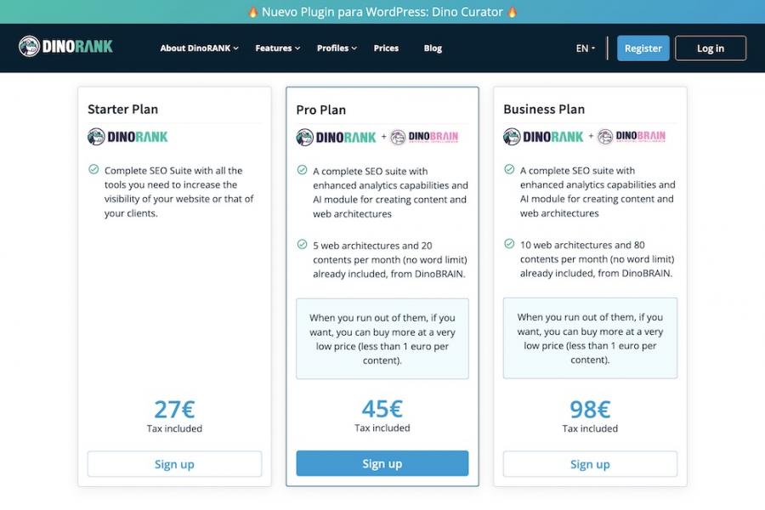Screen dimensions: 765x510
Task: Click the Register button
Action: coord(643,48)
